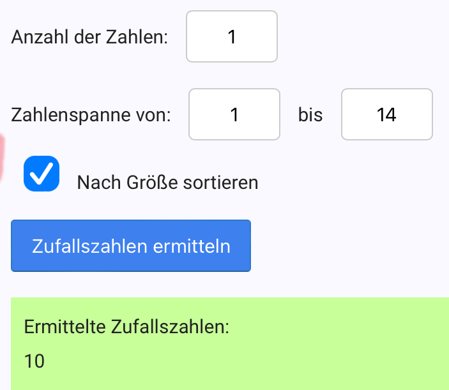Viewport: 449px width, 390px height.
Task: Select the "Zahlenspanne von" lower-bound field
Action: click(x=234, y=115)
